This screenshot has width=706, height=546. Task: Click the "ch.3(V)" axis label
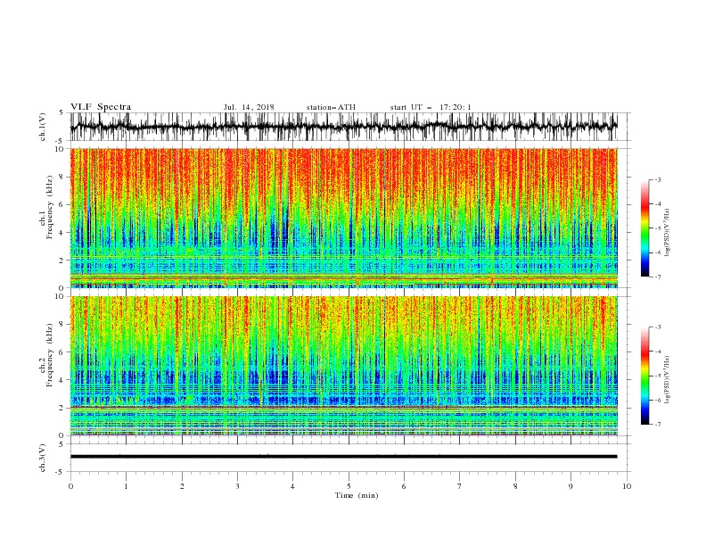click(x=43, y=458)
